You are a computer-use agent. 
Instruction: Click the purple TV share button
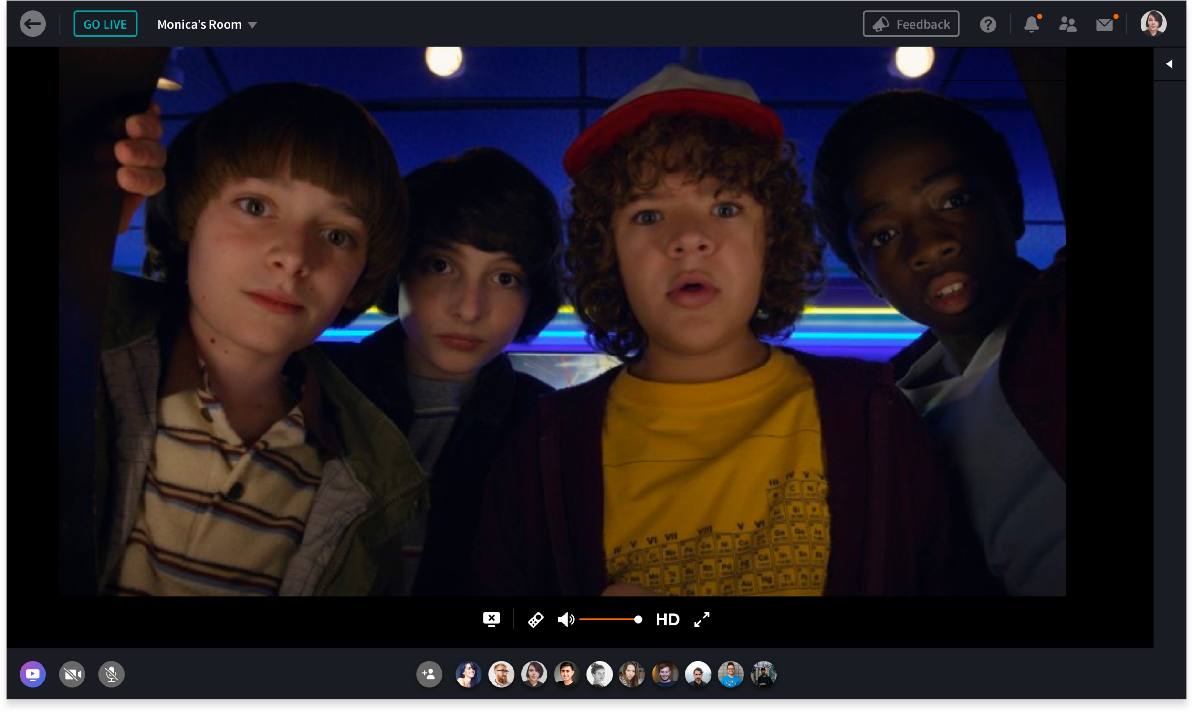click(x=32, y=674)
